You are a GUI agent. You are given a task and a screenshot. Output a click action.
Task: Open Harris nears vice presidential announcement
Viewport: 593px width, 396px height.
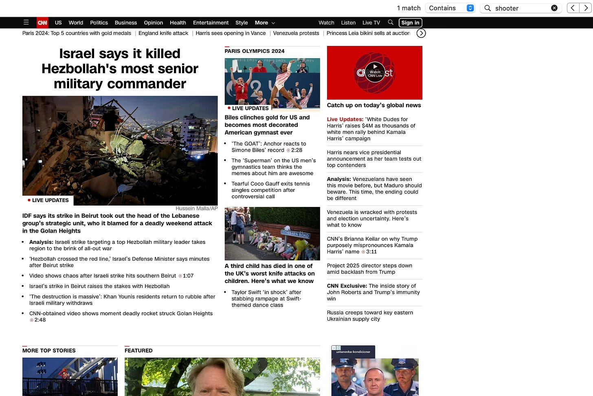374,159
